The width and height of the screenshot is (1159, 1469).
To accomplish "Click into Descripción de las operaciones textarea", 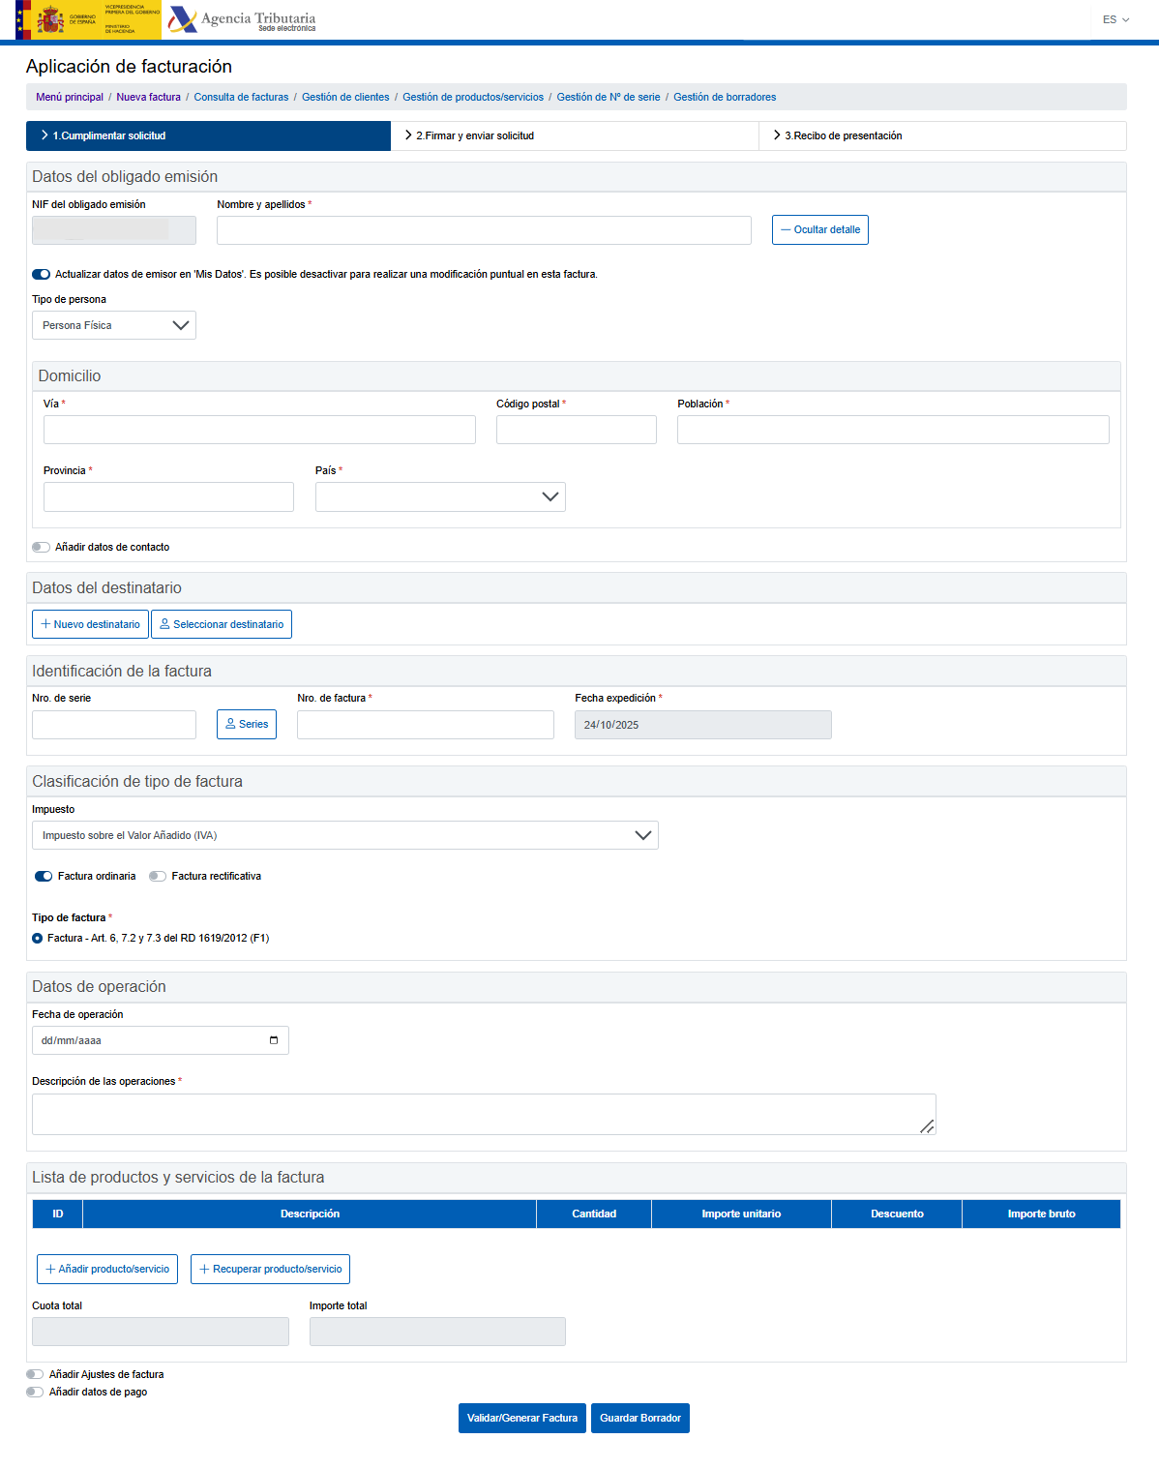I will 484,1114.
